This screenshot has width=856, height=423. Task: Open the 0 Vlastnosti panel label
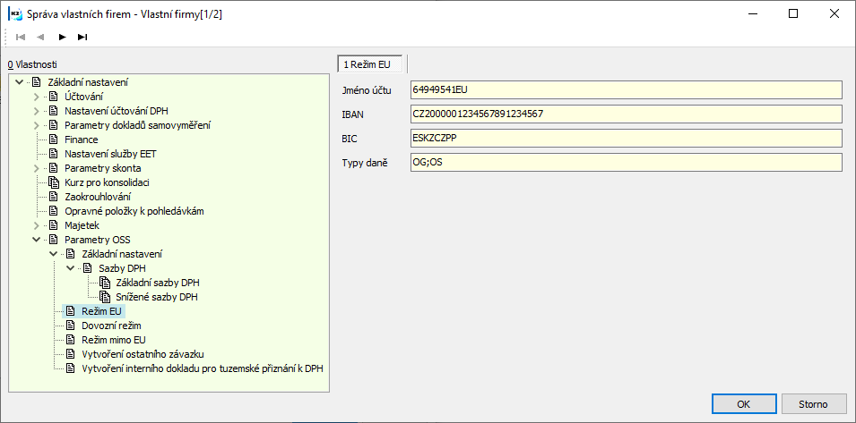pyautogui.click(x=32, y=64)
